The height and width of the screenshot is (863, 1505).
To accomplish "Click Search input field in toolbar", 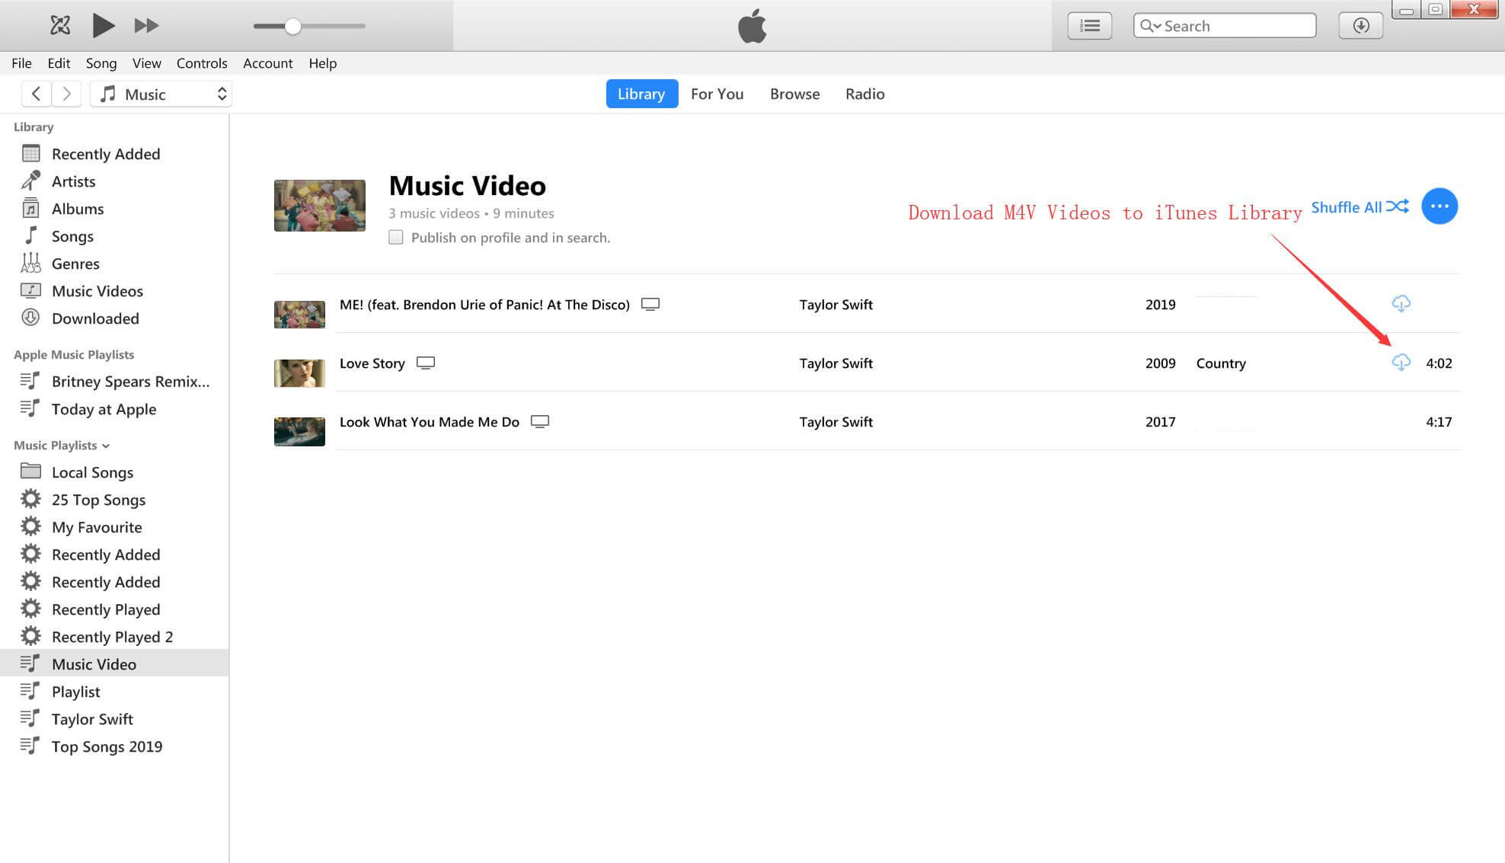I will pos(1225,26).
